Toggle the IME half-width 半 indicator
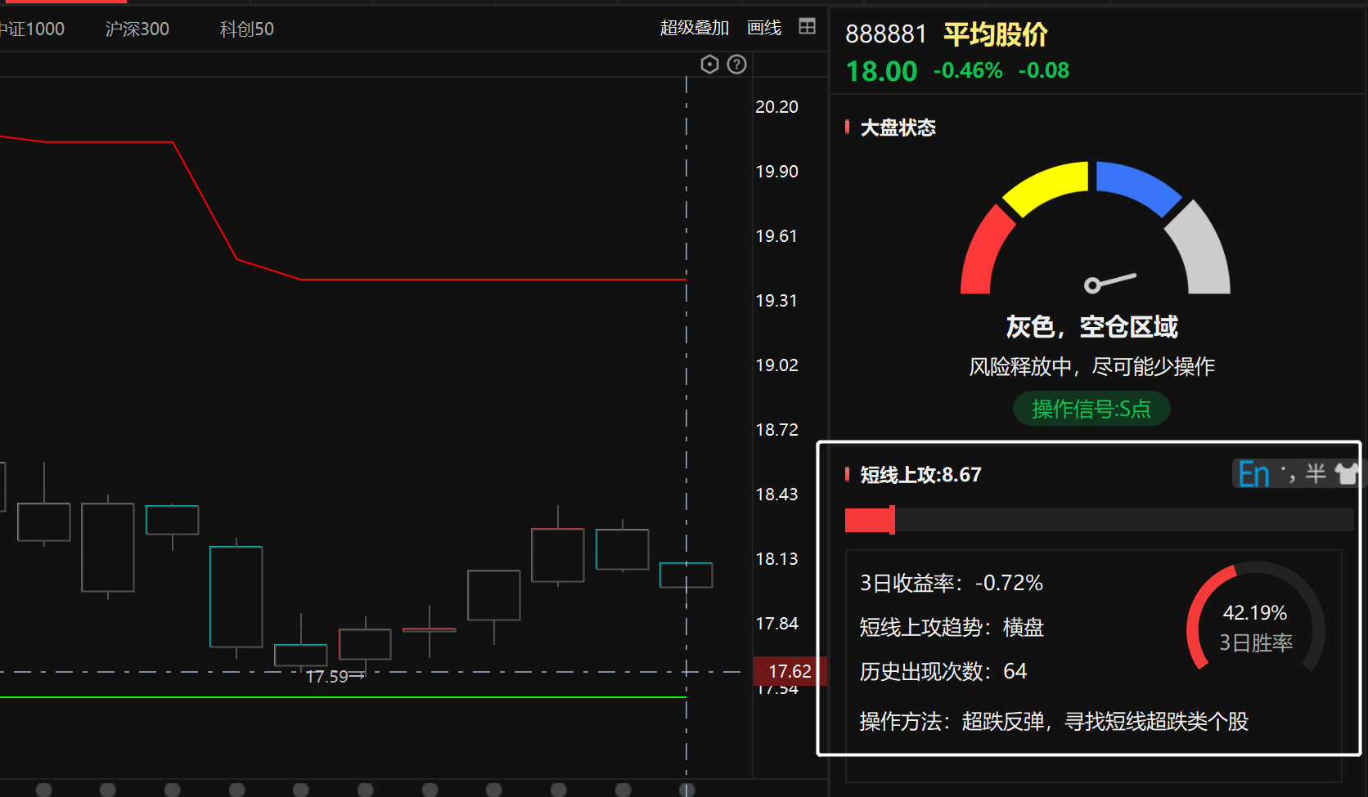This screenshot has width=1368, height=797. tap(1316, 473)
